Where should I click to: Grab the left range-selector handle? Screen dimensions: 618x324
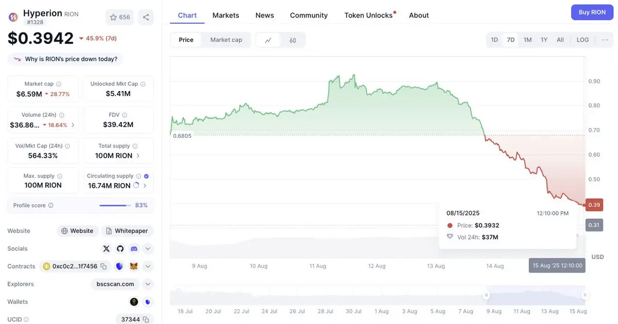coord(486,295)
